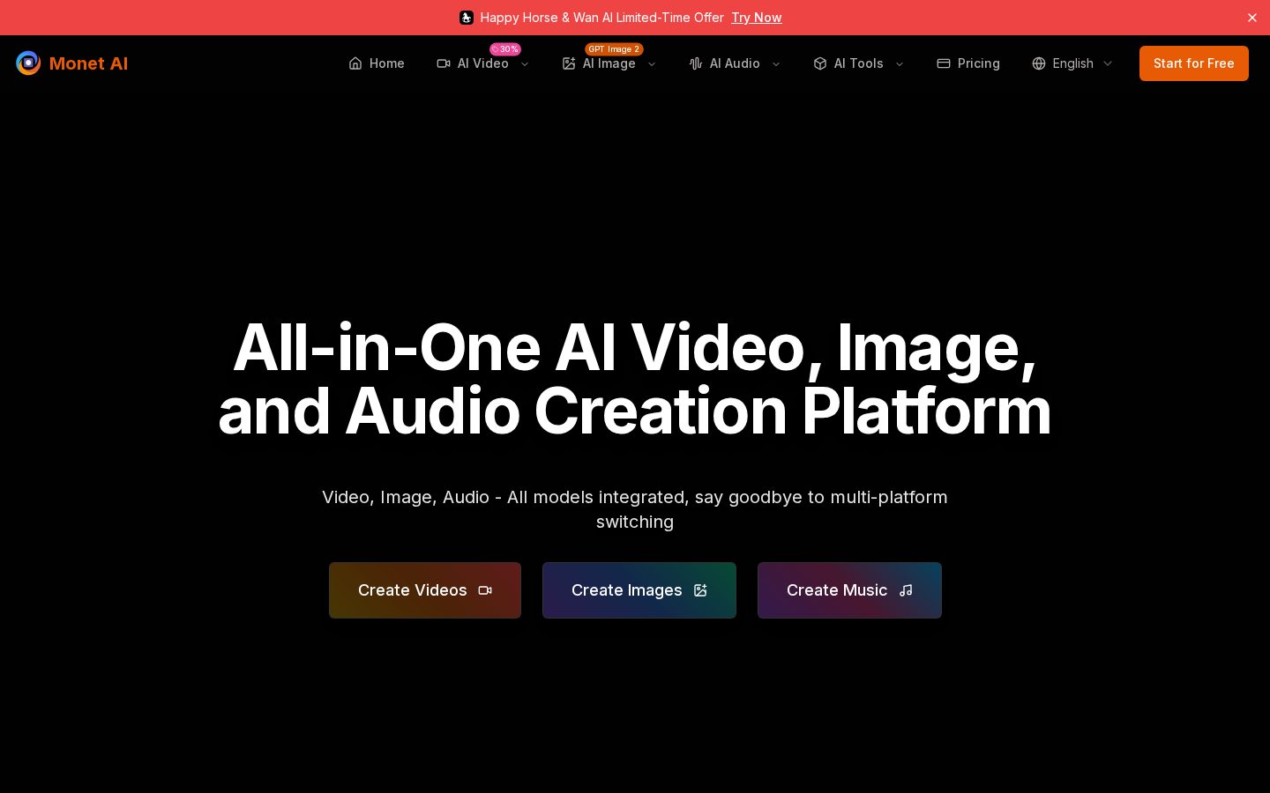The height and width of the screenshot is (793, 1270).
Task: Click the camera icon in Create Videos
Action: (485, 590)
